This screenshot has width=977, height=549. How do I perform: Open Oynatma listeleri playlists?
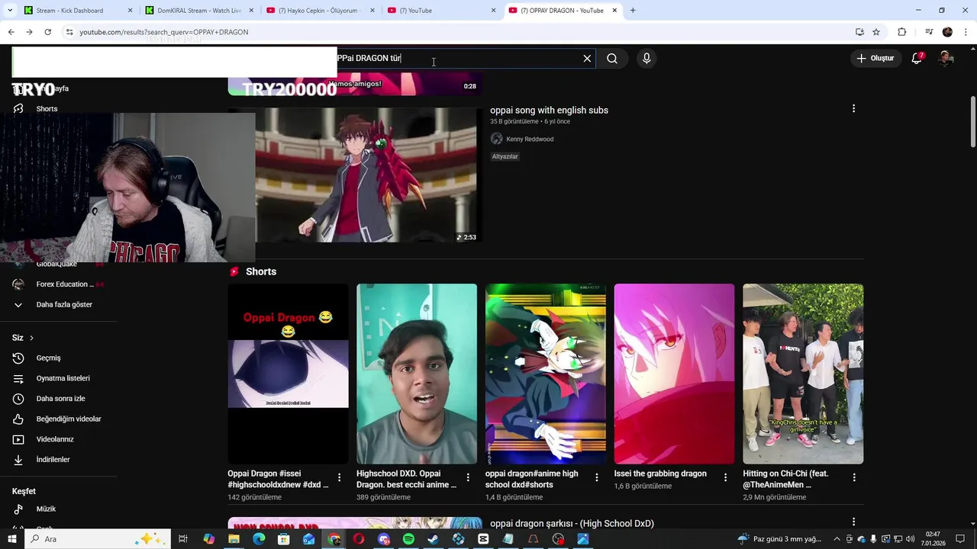click(63, 378)
